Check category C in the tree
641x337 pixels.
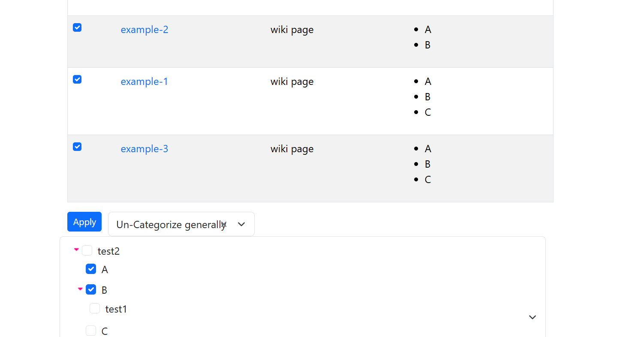pyautogui.click(x=91, y=331)
